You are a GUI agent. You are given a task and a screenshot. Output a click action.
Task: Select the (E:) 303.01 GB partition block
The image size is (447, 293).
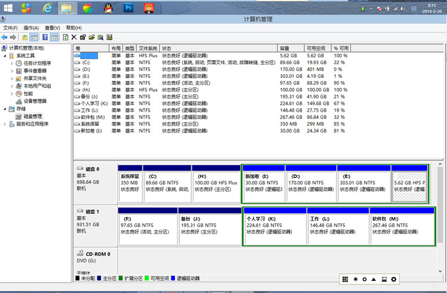click(x=363, y=184)
